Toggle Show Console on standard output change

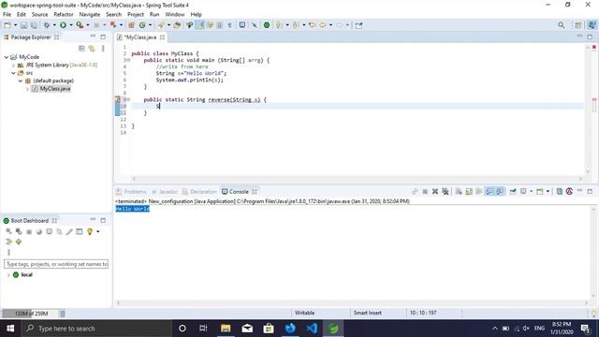[489, 191]
